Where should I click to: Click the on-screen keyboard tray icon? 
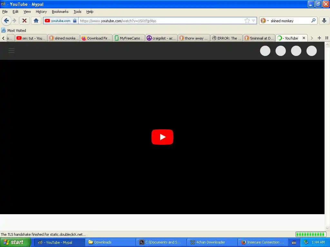294,242
